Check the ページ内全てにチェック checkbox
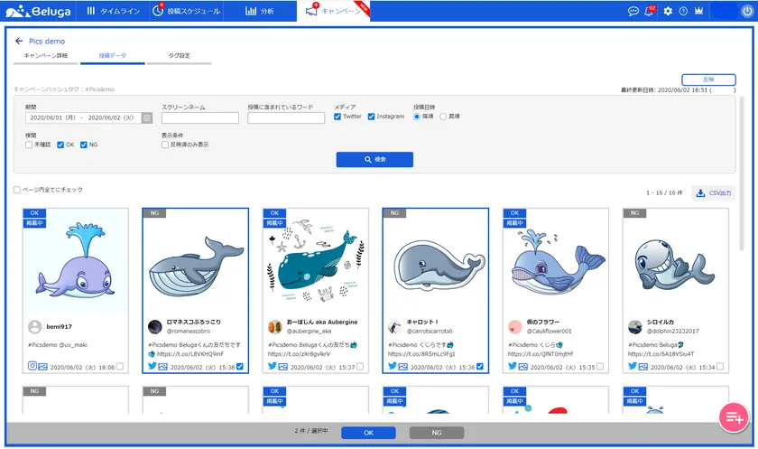Viewport: 758px width, 449px height. tap(17, 190)
